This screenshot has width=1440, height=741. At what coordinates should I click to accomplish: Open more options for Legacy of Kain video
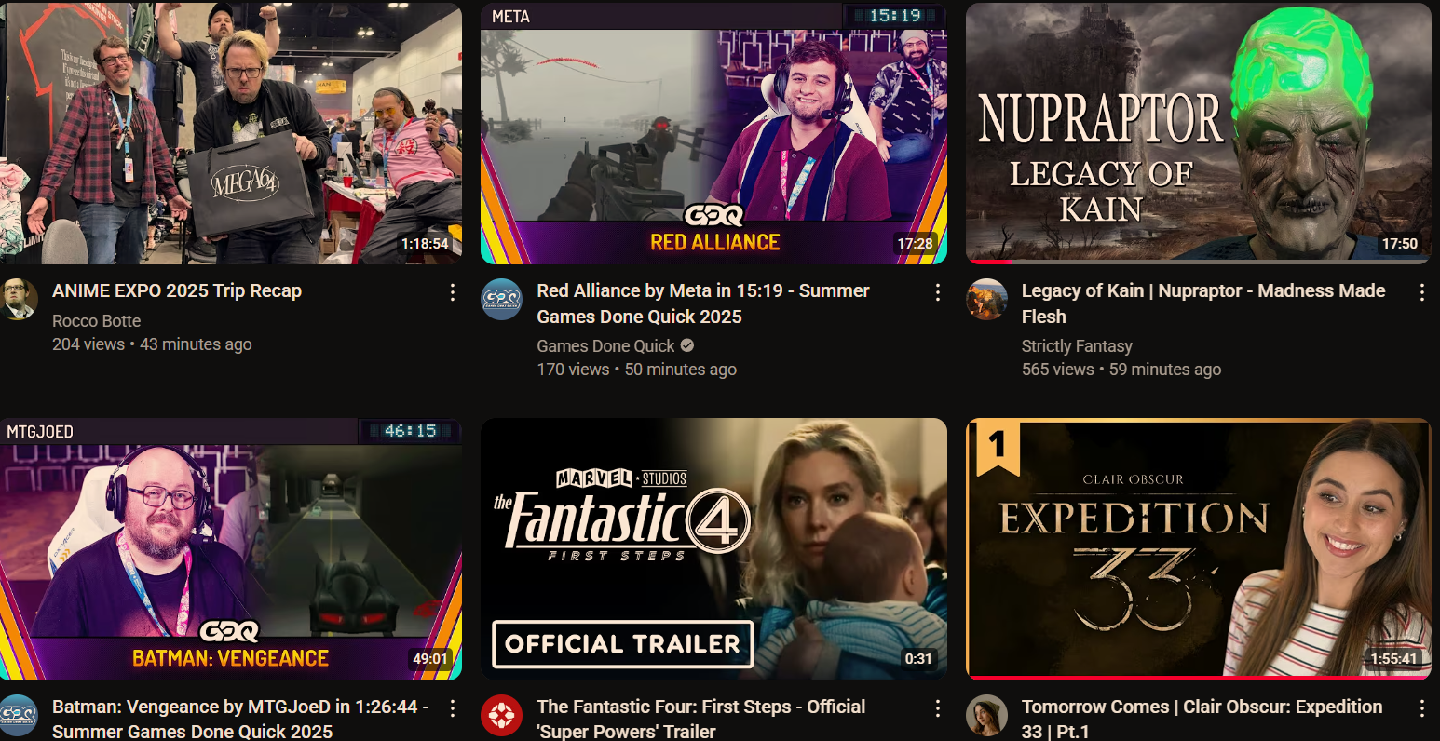click(x=1421, y=292)
